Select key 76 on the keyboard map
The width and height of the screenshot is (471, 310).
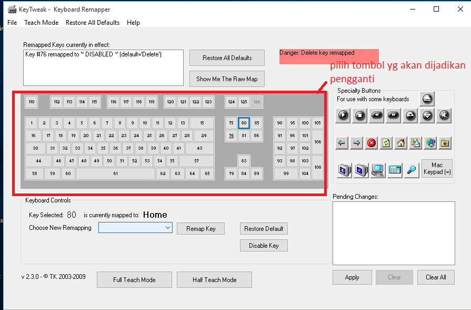point(232,135)
